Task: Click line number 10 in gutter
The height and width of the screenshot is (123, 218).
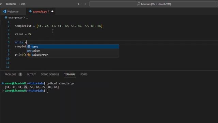Action: [x=7, y=58]
